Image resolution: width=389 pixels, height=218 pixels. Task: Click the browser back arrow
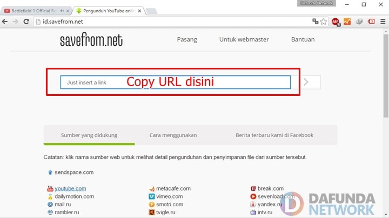tap(5, 22)
